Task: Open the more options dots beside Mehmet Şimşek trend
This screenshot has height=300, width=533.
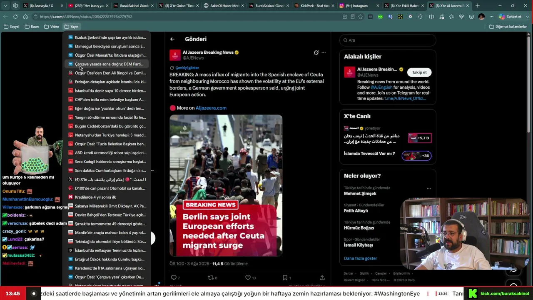Action: pos(428,188)
